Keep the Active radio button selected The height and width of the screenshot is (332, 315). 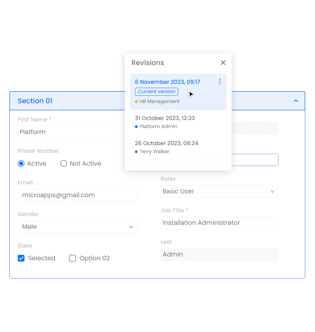21,163
